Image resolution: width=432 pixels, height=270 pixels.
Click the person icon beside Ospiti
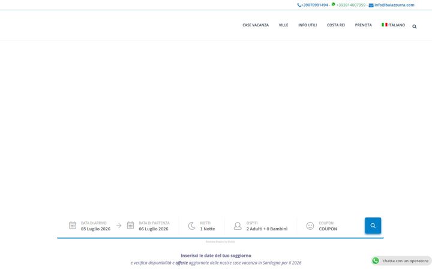coord(238,226)
